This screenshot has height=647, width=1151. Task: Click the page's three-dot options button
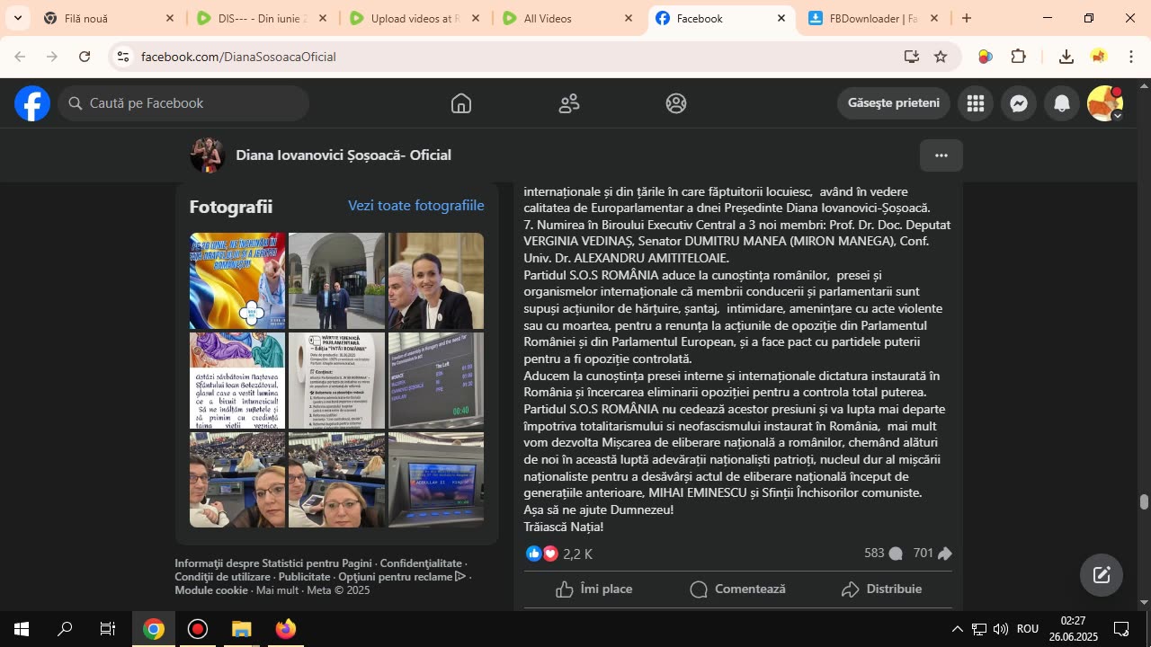point(941,155)
